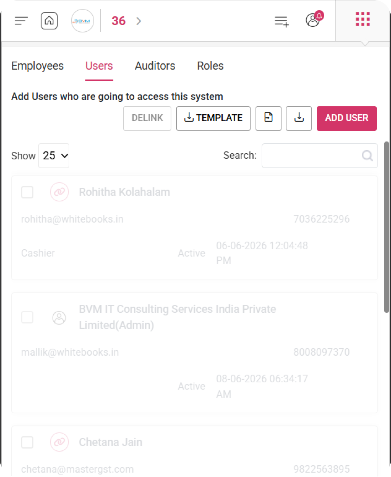Viewport: 391px width, 477px height.
Task: Click the ADD USER button
Action: pos(347,118)
